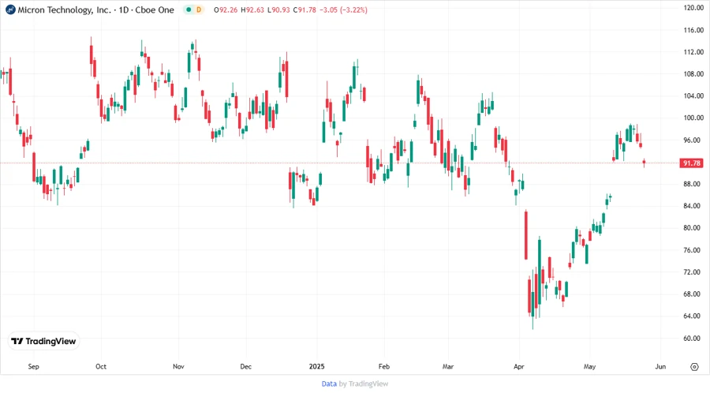710x393 pixels.
Task: Click the 76.00 price axis label
Action: (x=693, y=250)
